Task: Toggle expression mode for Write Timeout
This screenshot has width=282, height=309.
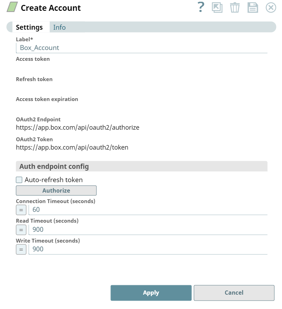Action: 21,249
